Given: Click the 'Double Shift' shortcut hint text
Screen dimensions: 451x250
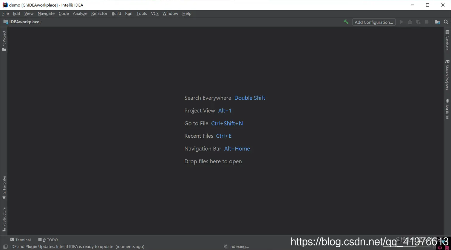Looking at the screenshot, I should 250,98.
